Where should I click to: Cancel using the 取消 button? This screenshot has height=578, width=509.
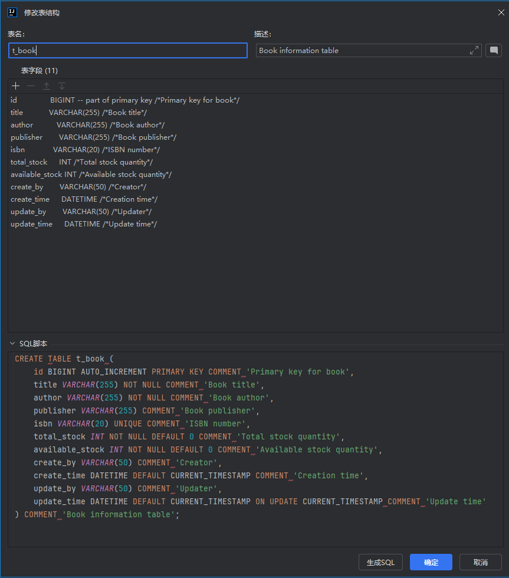click(481, 562)
